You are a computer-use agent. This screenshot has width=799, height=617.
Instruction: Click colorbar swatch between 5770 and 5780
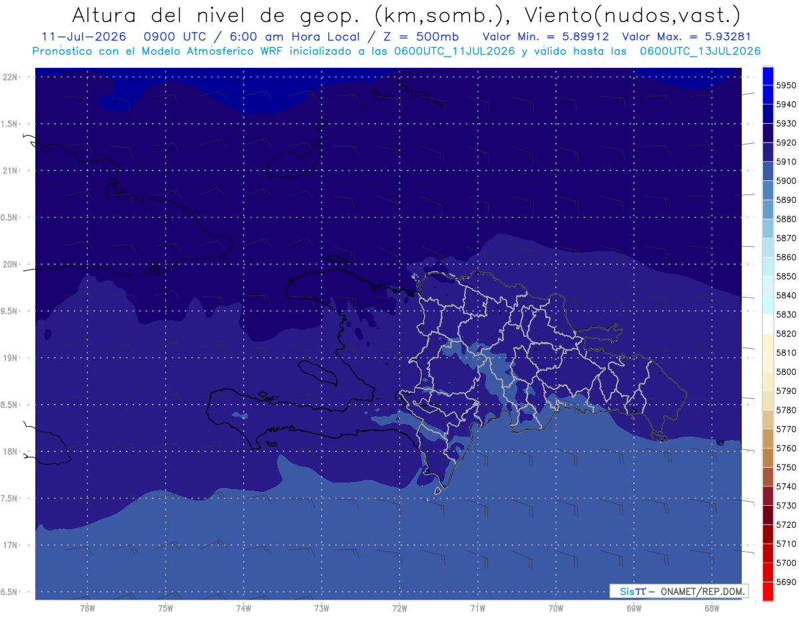click(x=768, y=419)
